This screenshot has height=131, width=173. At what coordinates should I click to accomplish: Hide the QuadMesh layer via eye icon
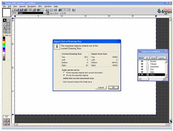point(142,67)
